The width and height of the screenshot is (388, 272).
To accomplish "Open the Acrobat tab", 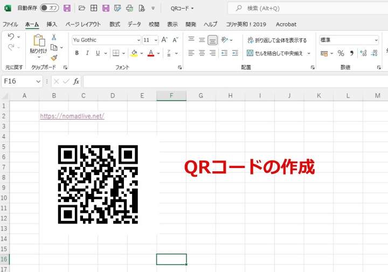I will point(286,24).
